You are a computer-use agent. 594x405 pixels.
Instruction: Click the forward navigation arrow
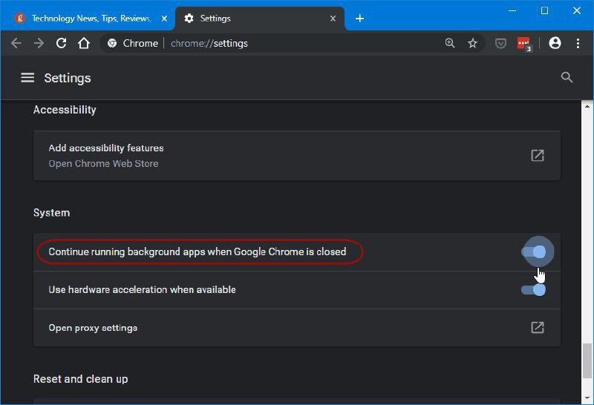(x=39, y=43)
